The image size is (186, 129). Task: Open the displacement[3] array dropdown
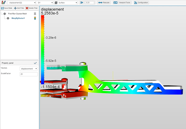point(22,3)
